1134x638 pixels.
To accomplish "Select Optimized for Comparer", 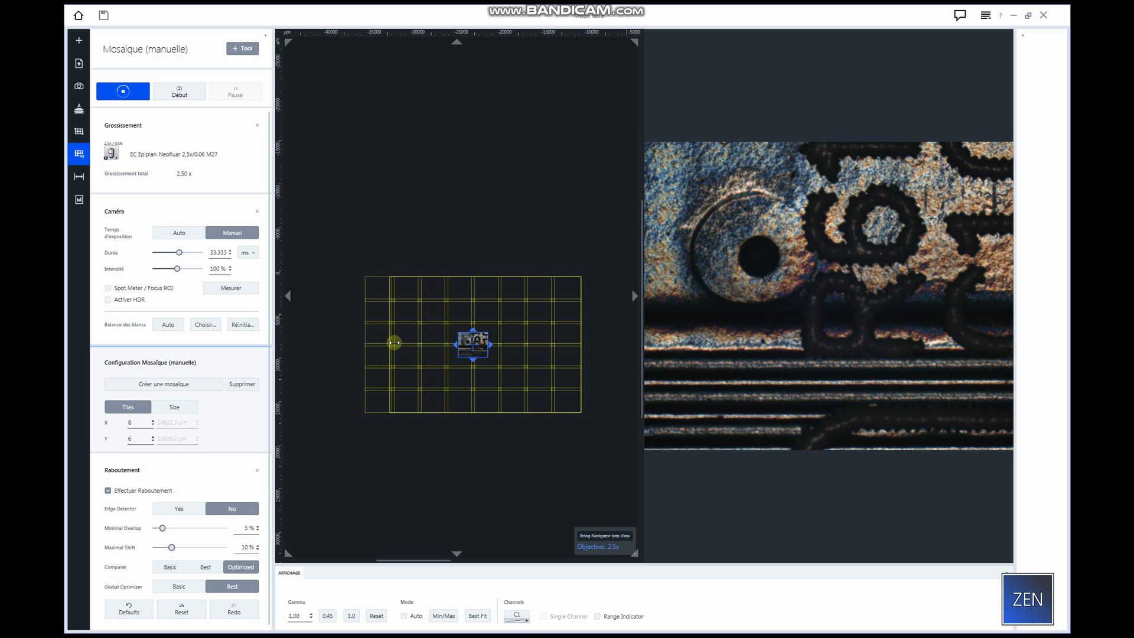I will (241, 567).
